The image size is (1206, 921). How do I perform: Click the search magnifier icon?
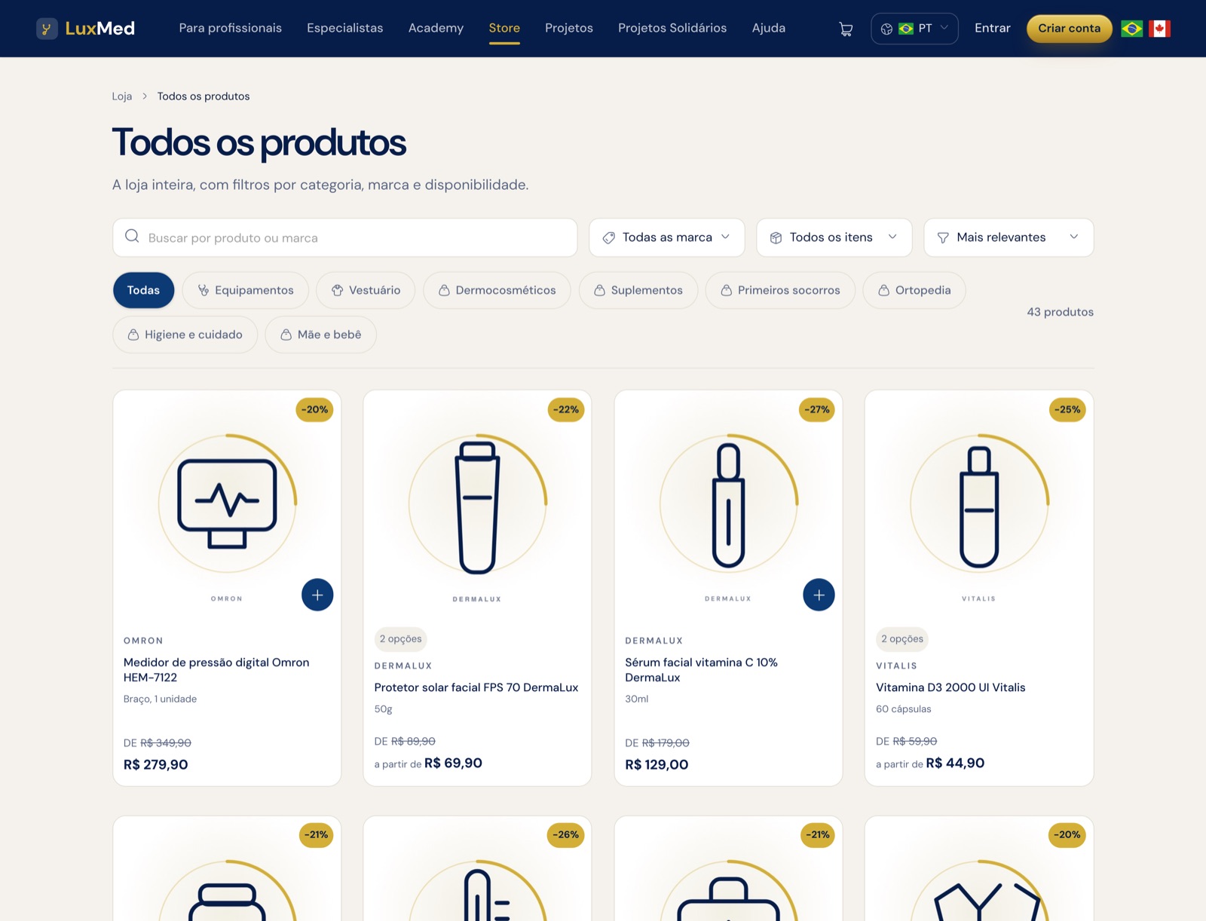point(132,237)
